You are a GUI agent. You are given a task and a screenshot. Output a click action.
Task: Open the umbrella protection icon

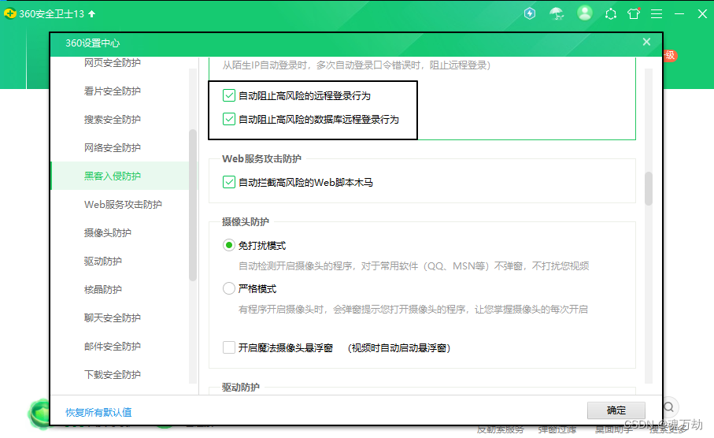[x=557, y=13]
